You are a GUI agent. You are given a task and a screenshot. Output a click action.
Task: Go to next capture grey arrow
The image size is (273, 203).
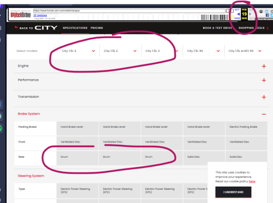tap(250, 14)
